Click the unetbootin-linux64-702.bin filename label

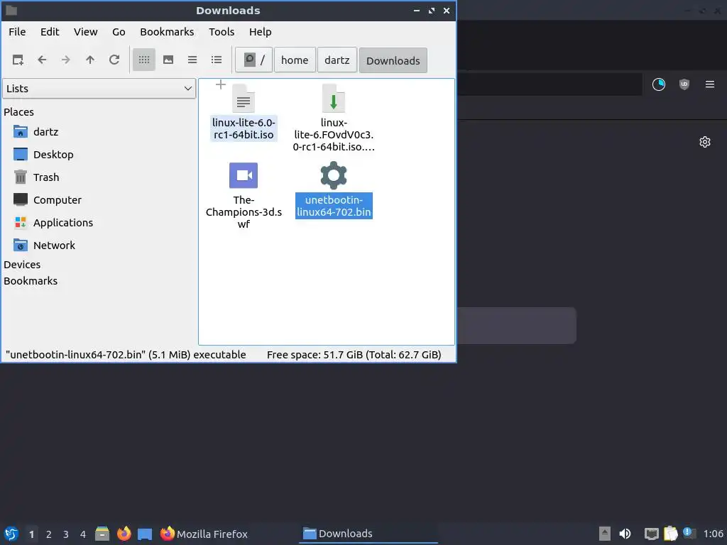tap(334, 207)
